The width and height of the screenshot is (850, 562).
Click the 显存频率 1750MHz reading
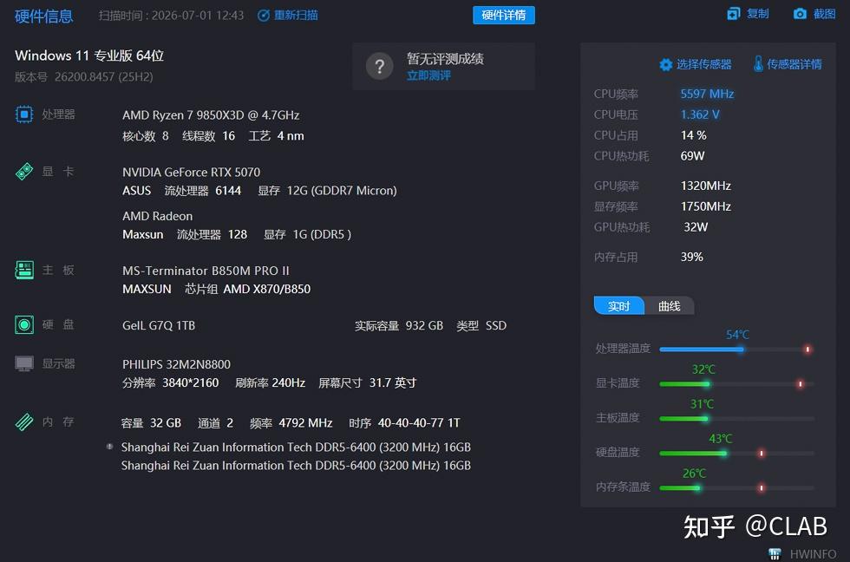click(x=663, y=206)
